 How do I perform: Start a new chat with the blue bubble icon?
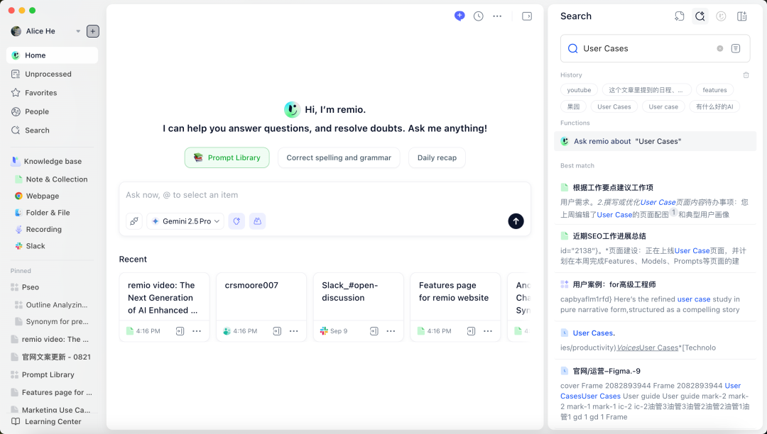pyautogui.click(x=459, y=16)
